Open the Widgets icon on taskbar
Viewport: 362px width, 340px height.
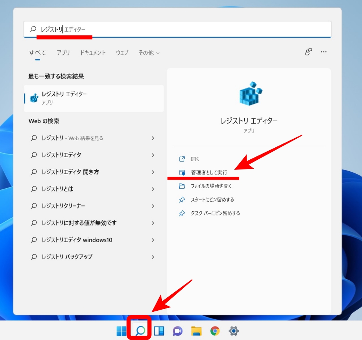159,331
